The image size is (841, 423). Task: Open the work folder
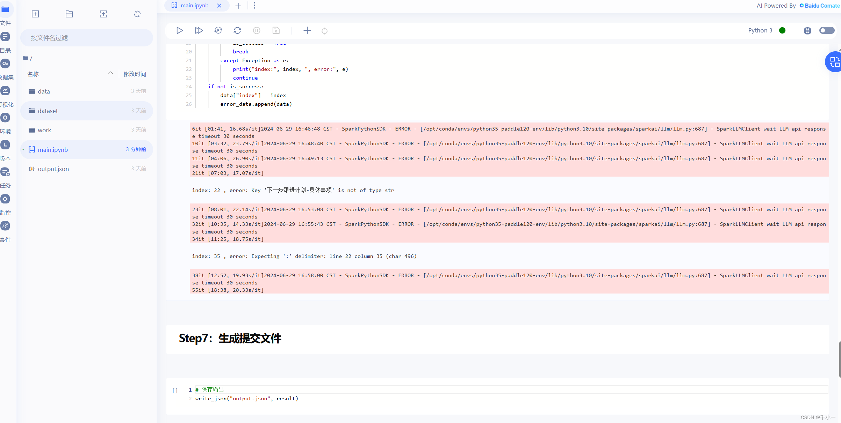pyautogui.click(x=87, y=130)
